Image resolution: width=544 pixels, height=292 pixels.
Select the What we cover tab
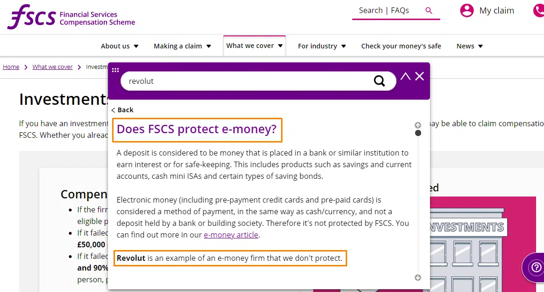point(254,46)
